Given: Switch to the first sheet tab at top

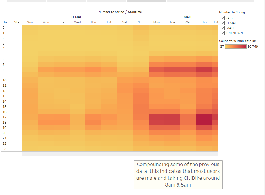Looking at the screenshot, I should [x=26, y=1].
